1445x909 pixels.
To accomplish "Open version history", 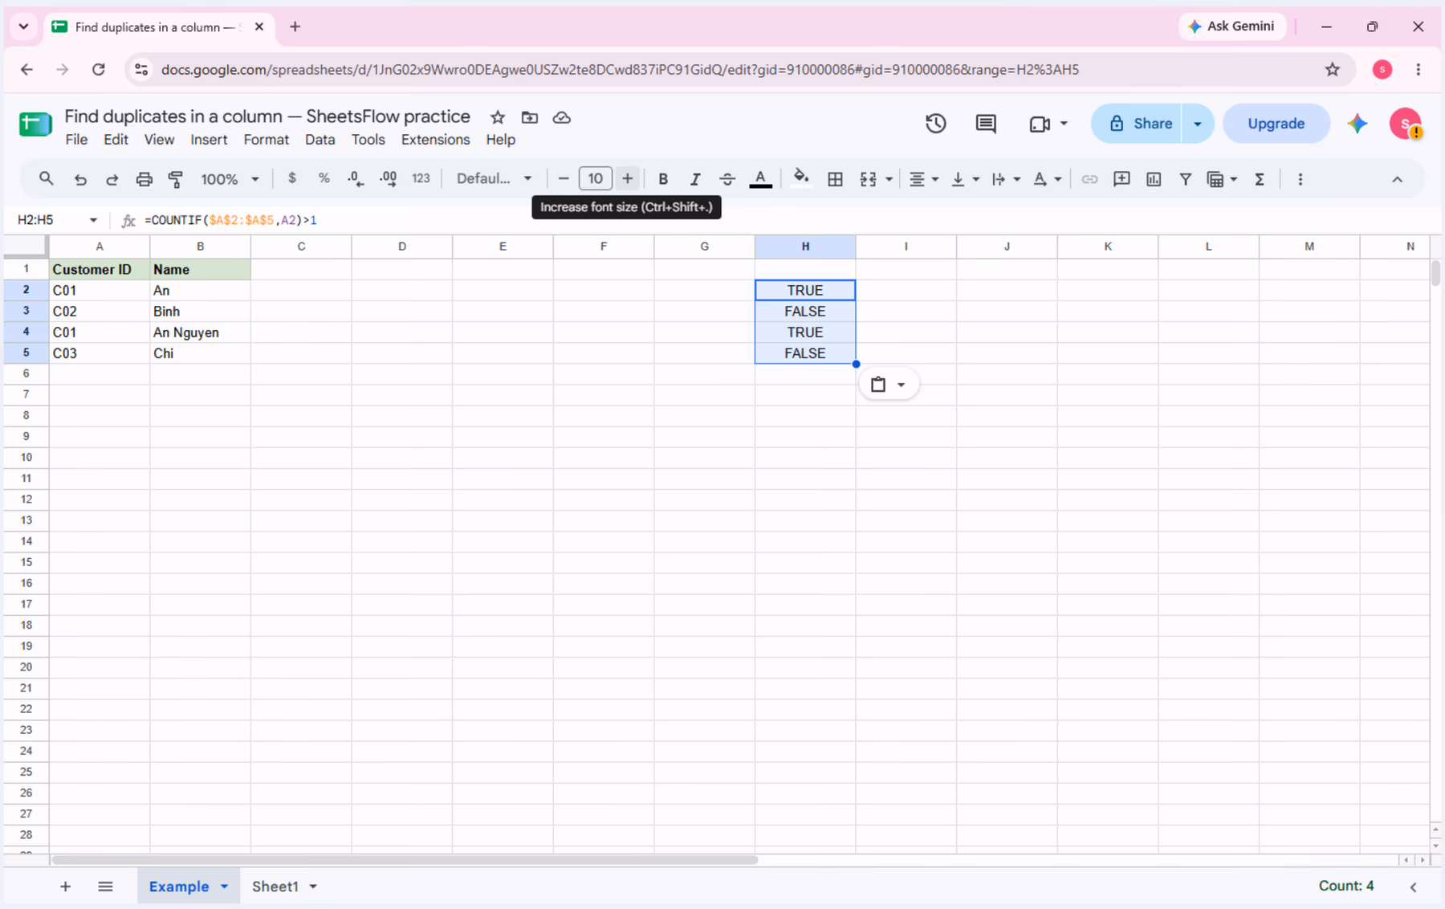I will pyautogui.click(x=935, y=124).
